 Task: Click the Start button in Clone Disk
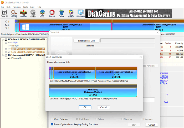pos(134,125)
